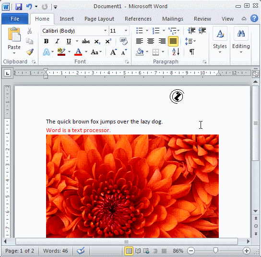Toggle Bold formatting
261x257 pixels.
(x=46, y=41)
